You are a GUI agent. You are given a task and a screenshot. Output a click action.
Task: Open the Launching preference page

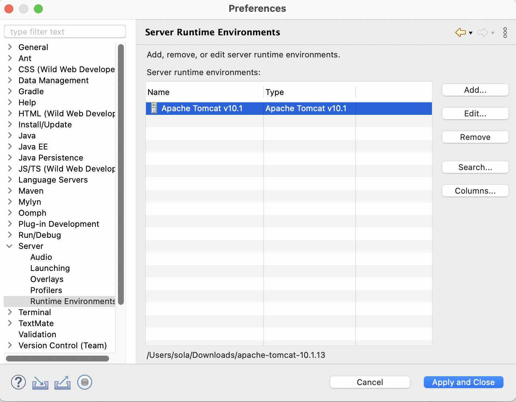click(50, 268)
